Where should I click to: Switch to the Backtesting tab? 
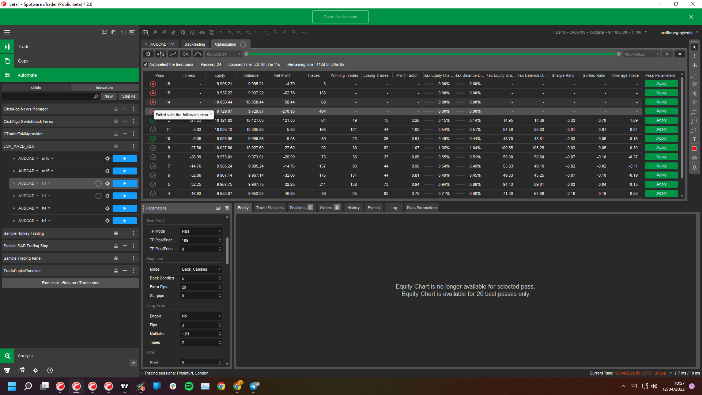tap(195, 44)
